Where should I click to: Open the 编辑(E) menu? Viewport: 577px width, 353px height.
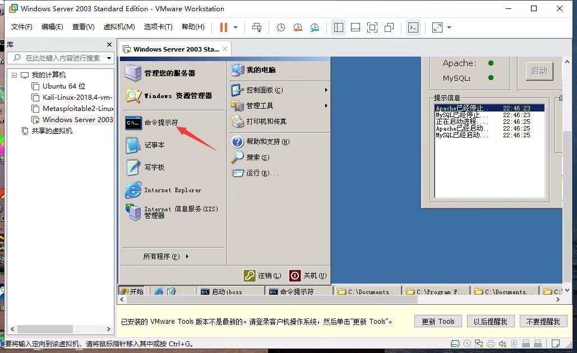click(52, 27)
